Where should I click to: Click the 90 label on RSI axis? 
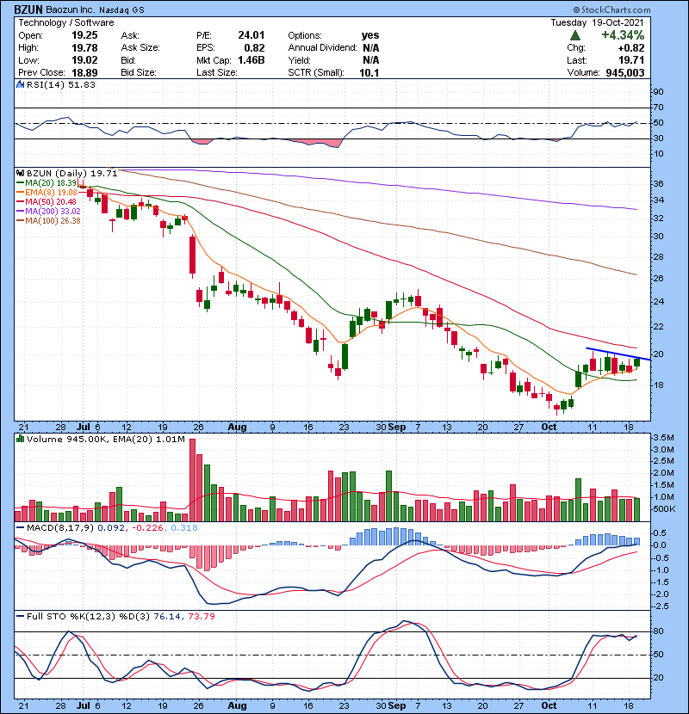[658, 92]
